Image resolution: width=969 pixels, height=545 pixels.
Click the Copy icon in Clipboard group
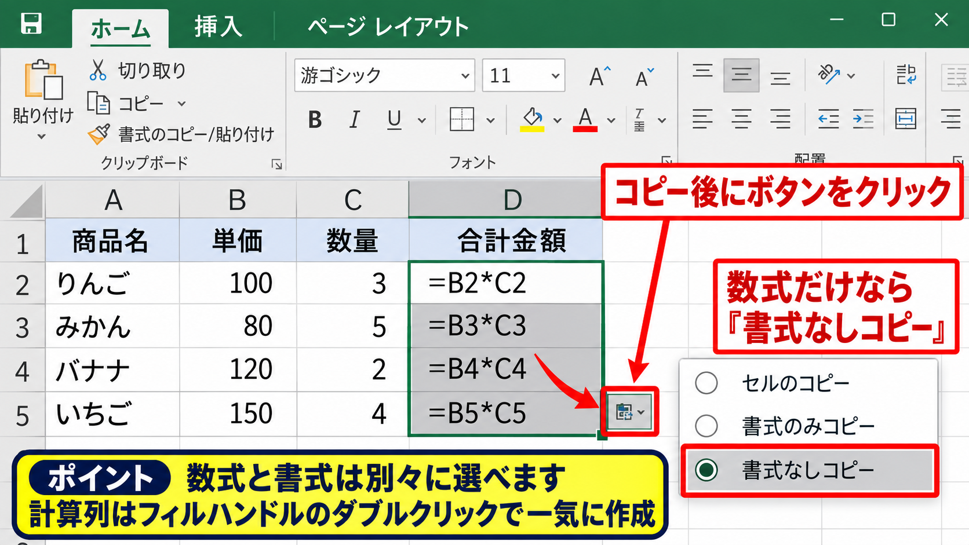click(x=99, y=103)
